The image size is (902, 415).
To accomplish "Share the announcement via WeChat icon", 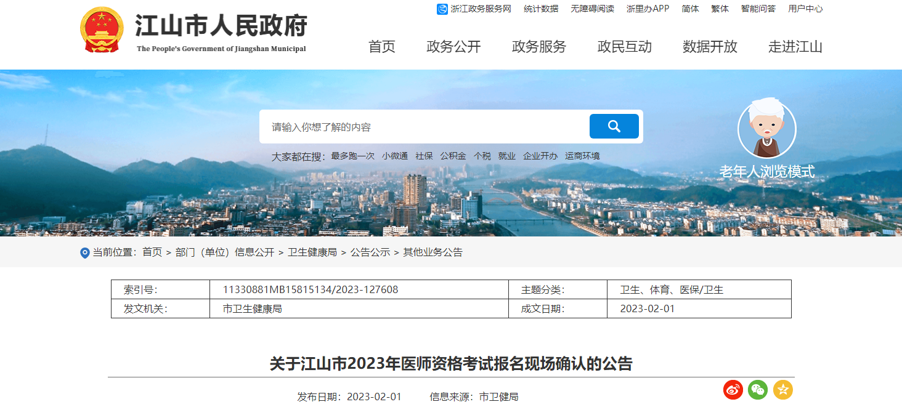I will [758, 390].
